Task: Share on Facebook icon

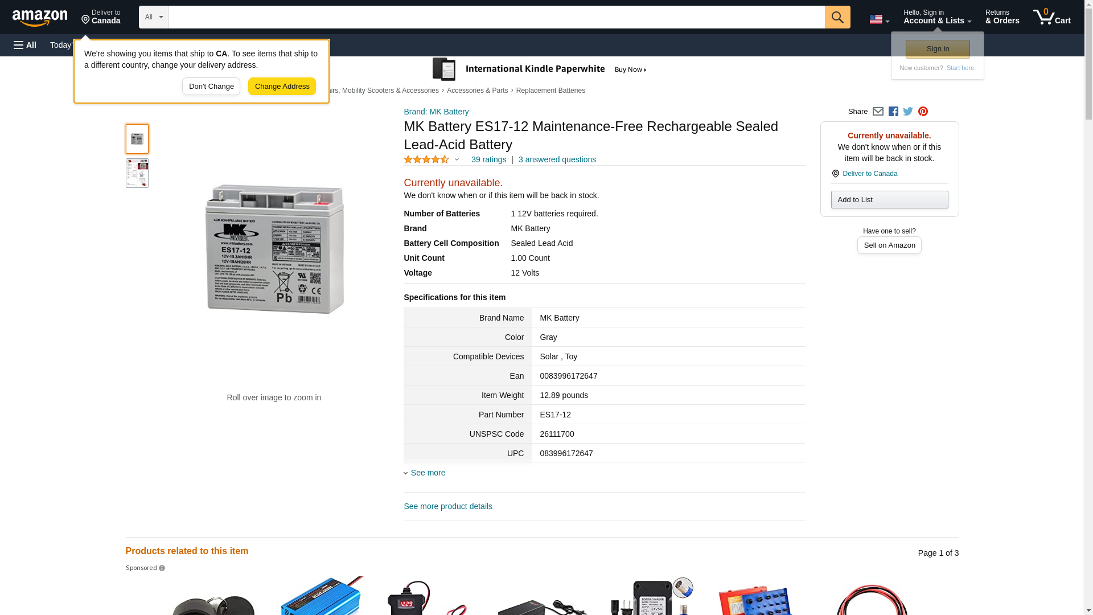Action: pyautogui.click(x=893, y=112)
